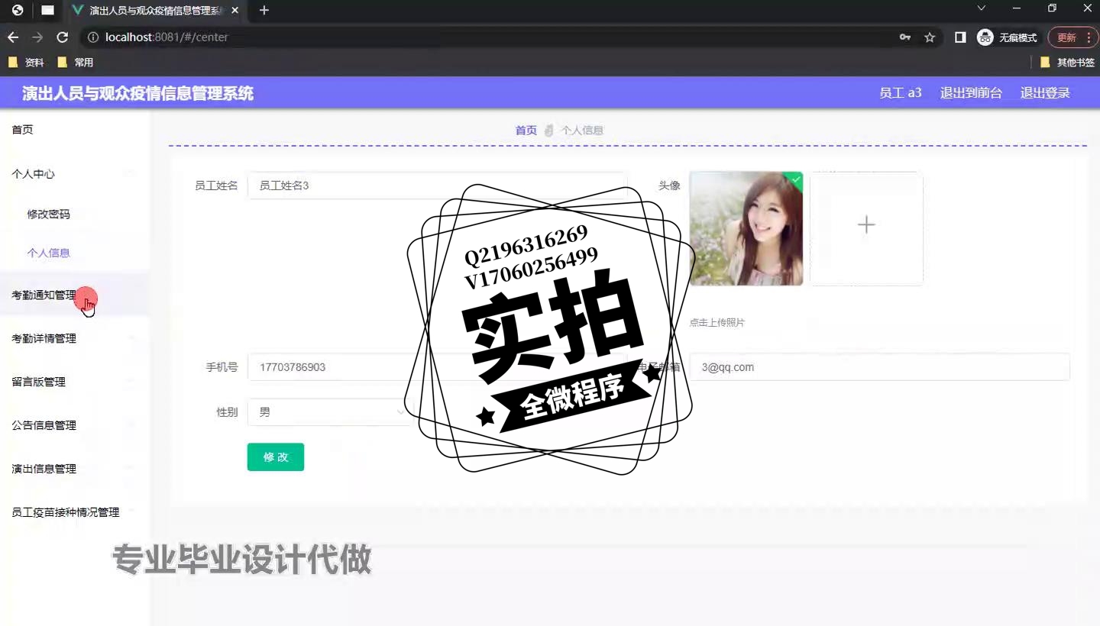
Task: Click the uploaded avatar thumbnail
Action: point(746,228)
